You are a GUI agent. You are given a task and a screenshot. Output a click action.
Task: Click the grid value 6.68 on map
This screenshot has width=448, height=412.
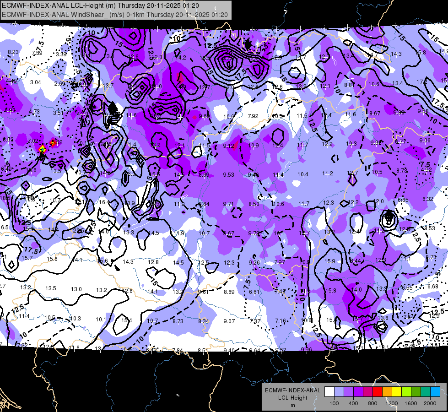coord(433,287)
